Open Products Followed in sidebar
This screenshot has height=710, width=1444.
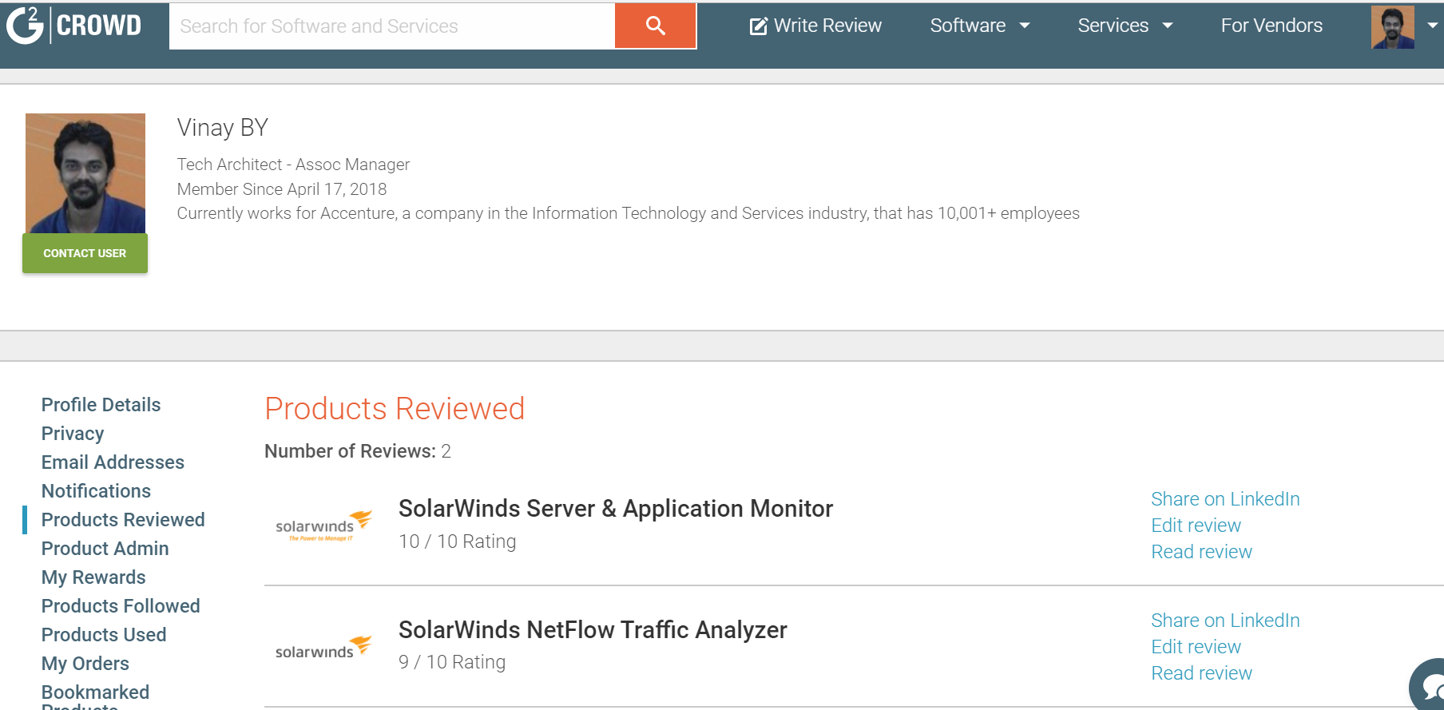[121, 606]
